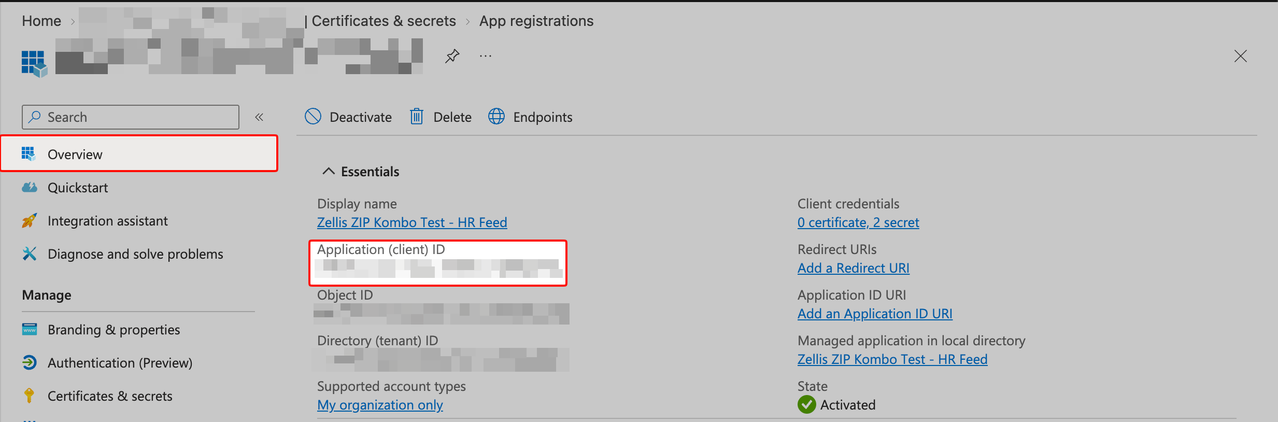Click the green Activated state checkmark icon

pyautogui.click(x=806, y=404)
